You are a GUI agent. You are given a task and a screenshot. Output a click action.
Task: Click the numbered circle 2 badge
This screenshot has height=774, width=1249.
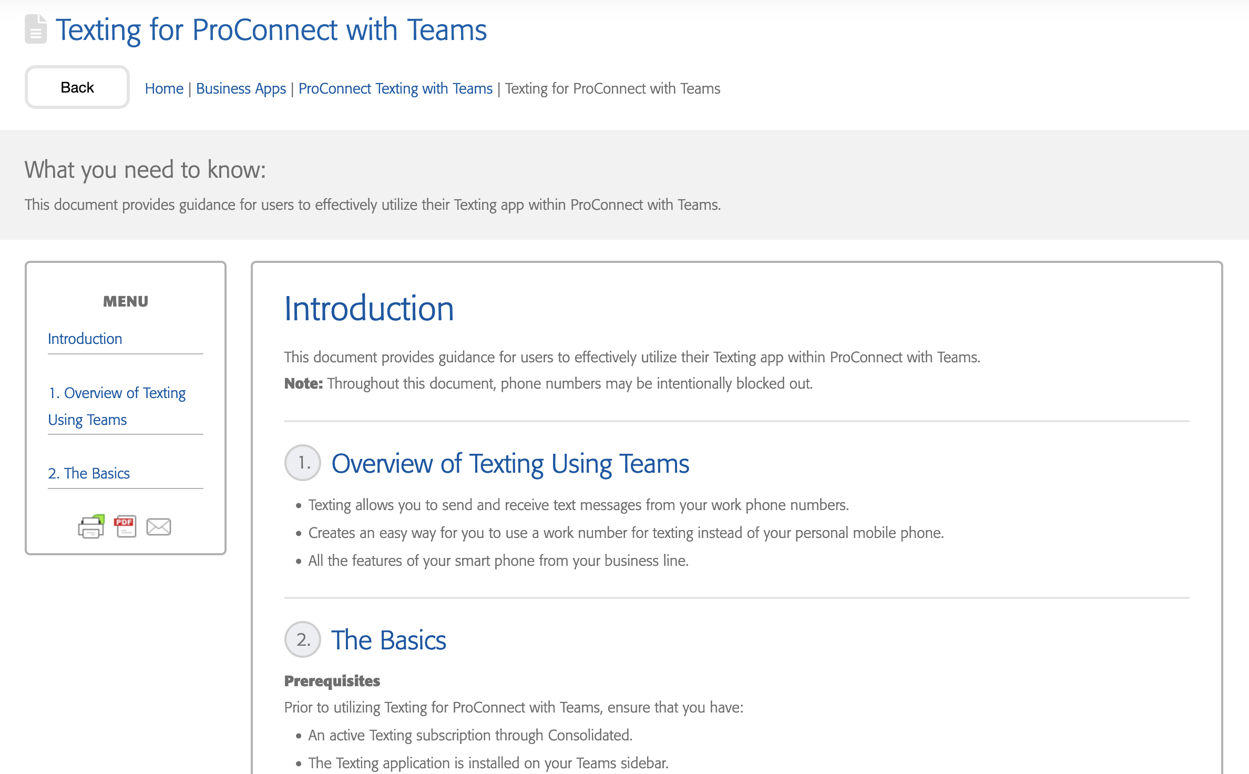[x=303, y=639]
